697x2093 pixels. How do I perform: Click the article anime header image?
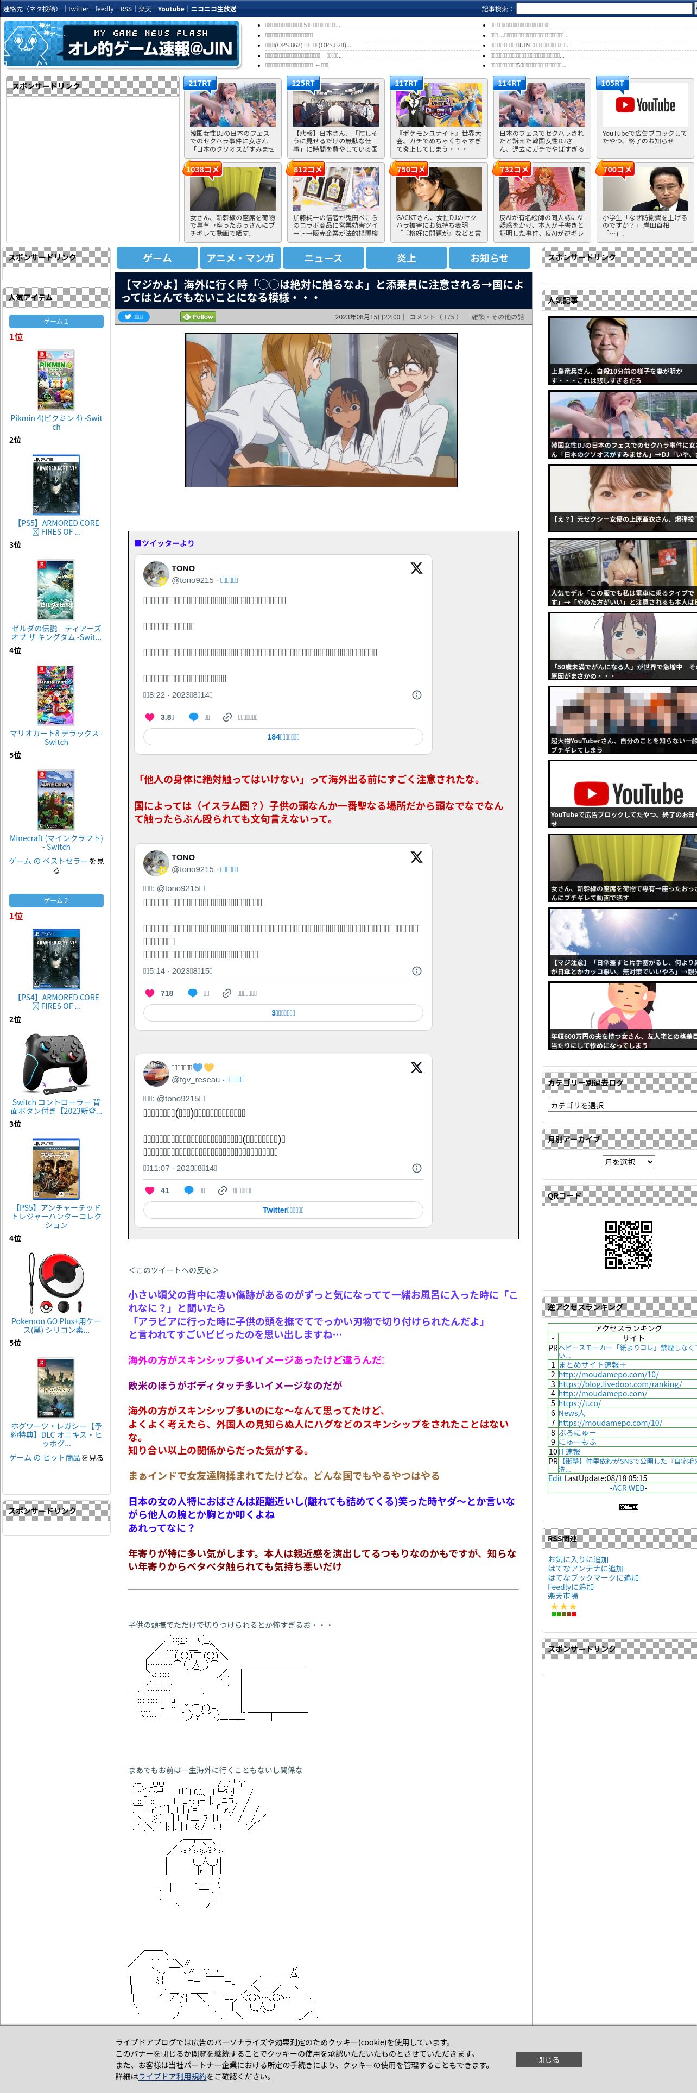tap(321, 410)
